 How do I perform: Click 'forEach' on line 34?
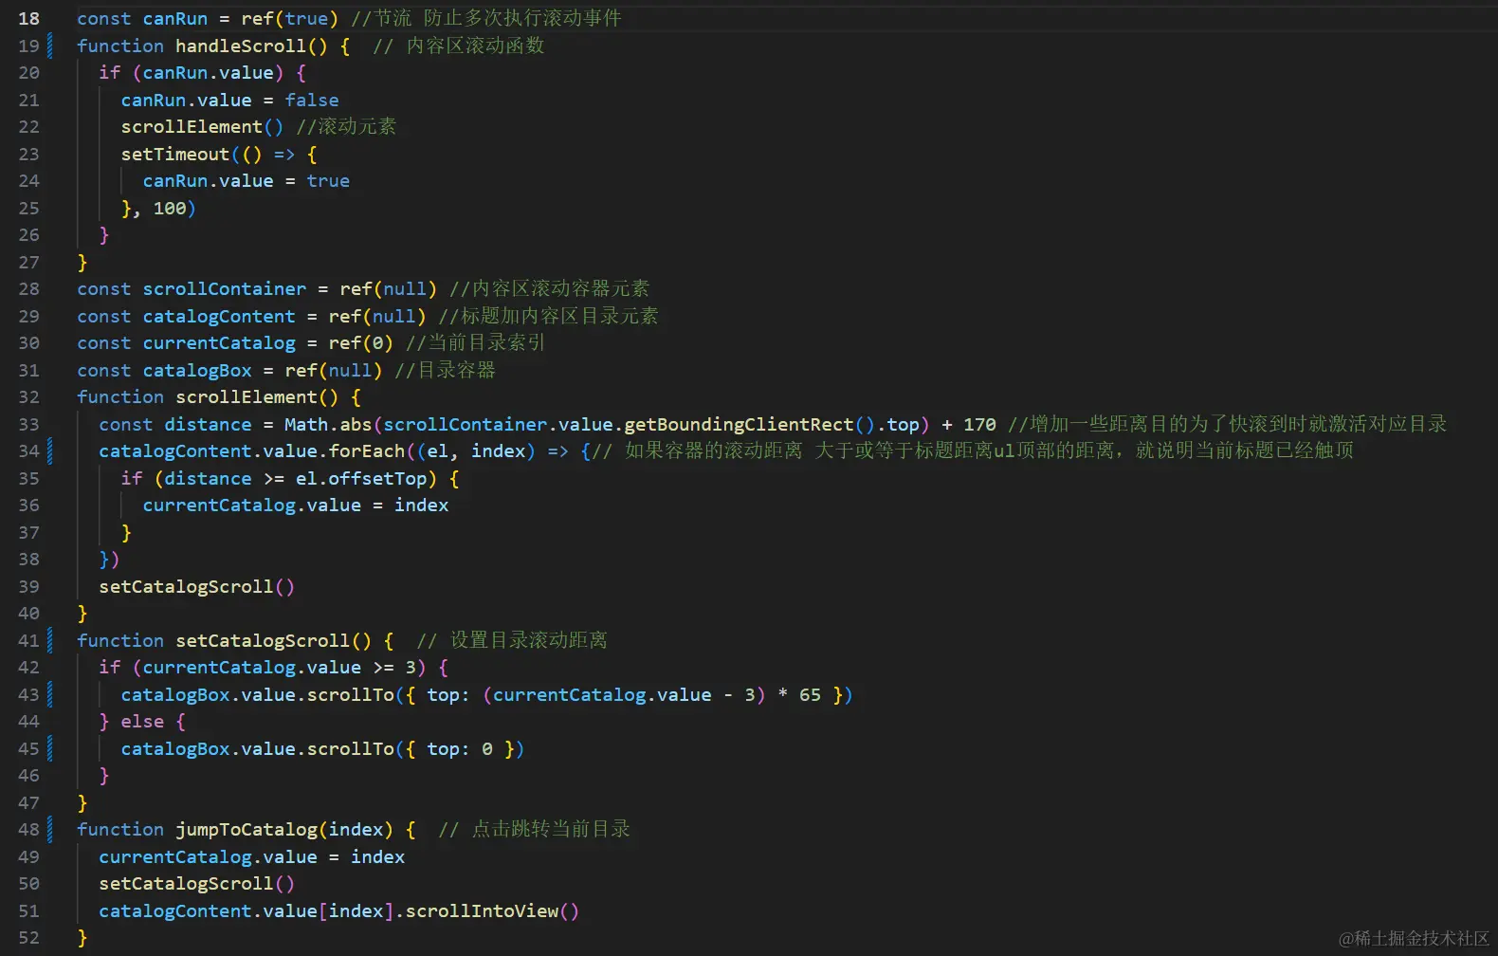[x=367, y=450]
